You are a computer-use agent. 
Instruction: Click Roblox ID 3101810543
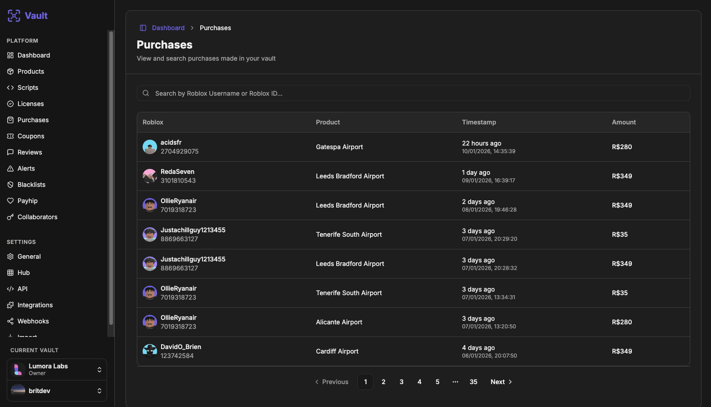(178, 181)
